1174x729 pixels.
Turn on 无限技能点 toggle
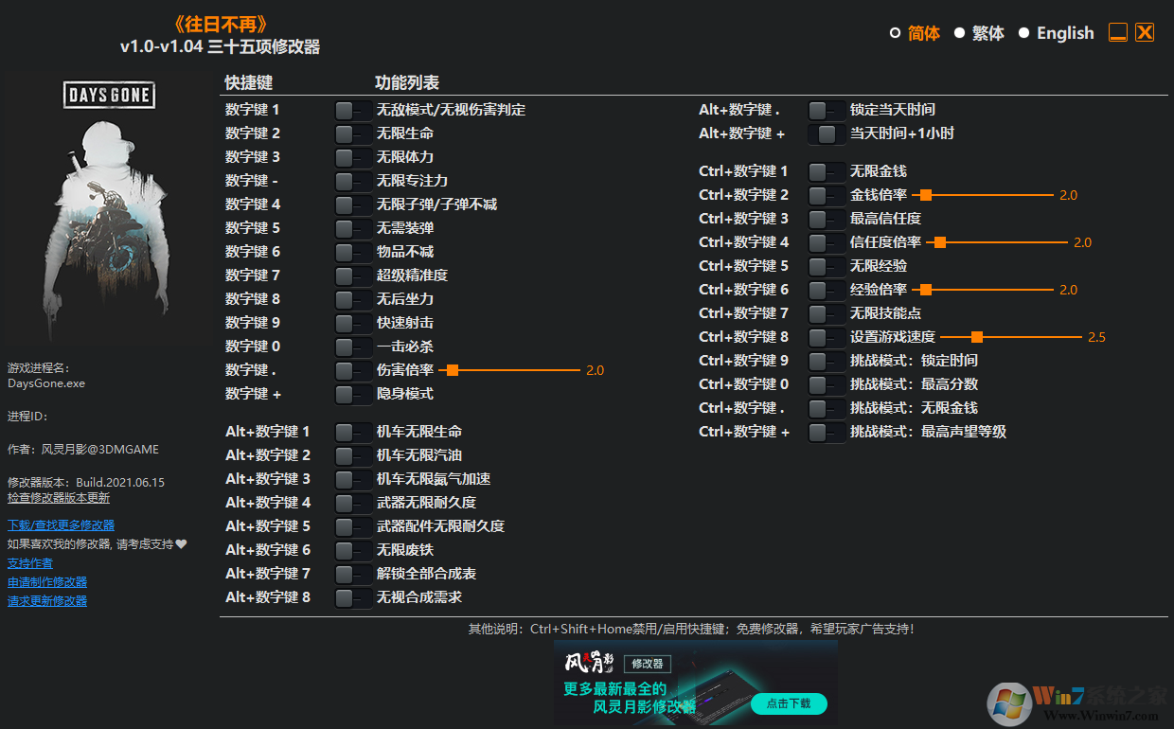pyautogui.click(x=827, y=313)
